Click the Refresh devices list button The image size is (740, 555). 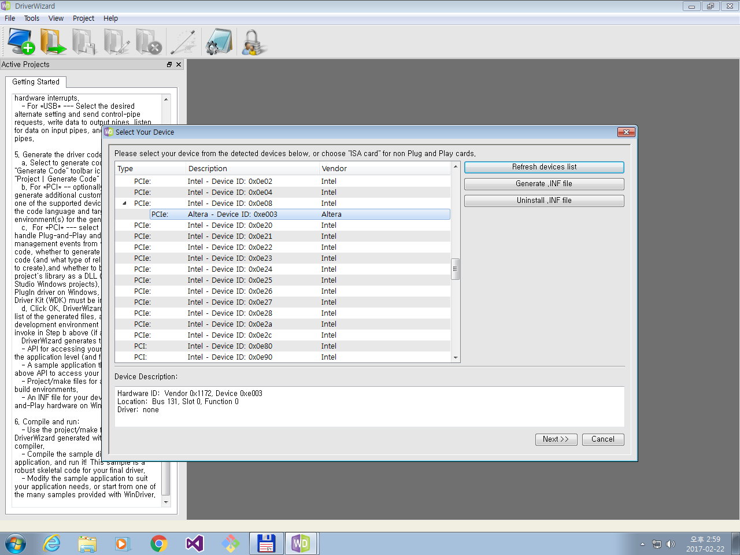point(543,166)
